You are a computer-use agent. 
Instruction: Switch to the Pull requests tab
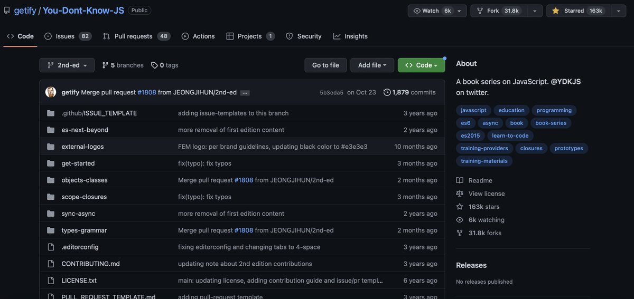(x=136, y=36)
